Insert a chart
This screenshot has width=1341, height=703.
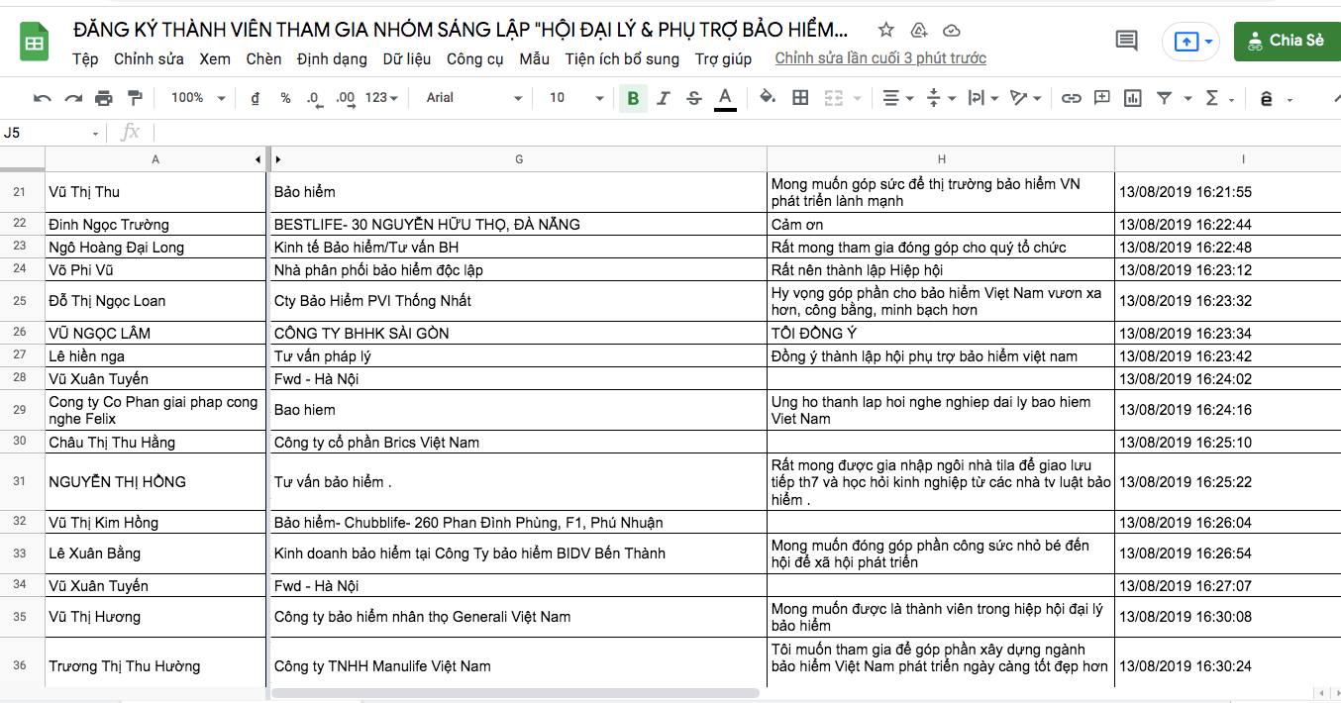pyautogui.click(x=1133, y=98)
